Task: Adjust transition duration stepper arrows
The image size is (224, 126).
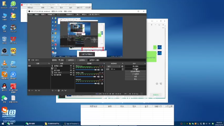Action: [x=122, y=69]
